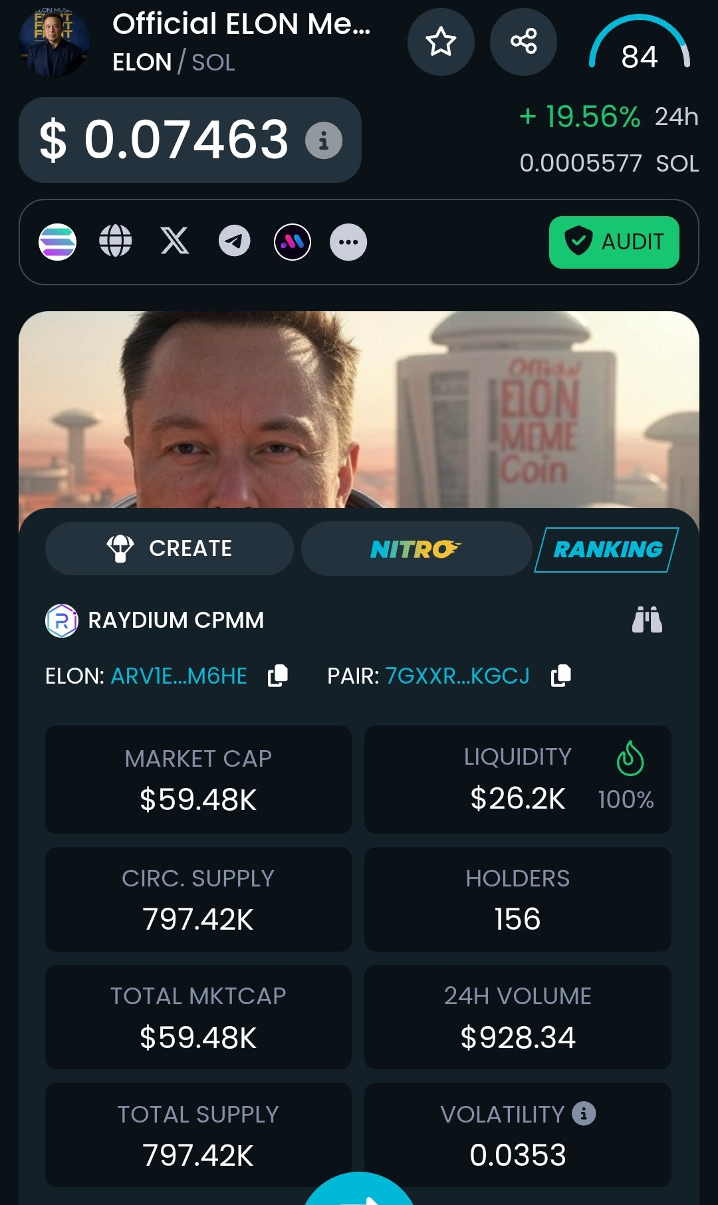The image size is (718, 1205).
Task: Copy the ELON contract address
Action: [277, 676]
